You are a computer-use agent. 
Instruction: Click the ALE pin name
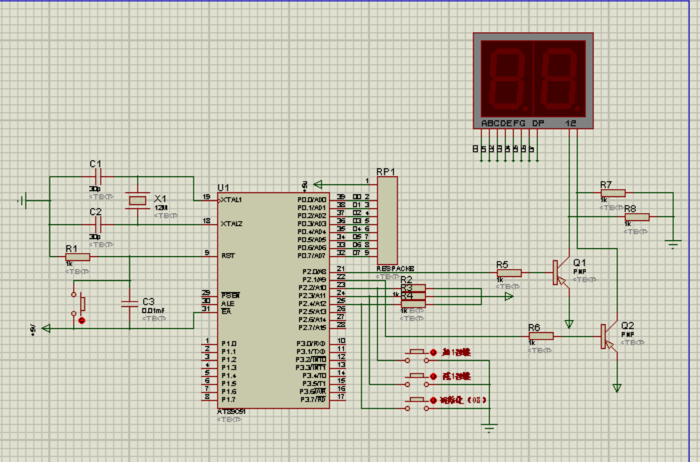pyautogui.click(x=228, y=304)
